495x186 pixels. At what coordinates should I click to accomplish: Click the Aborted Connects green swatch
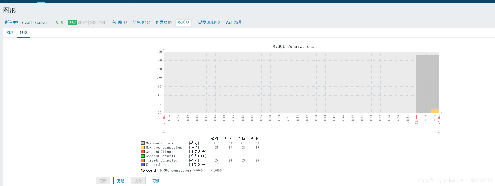(x=143, y=156)
